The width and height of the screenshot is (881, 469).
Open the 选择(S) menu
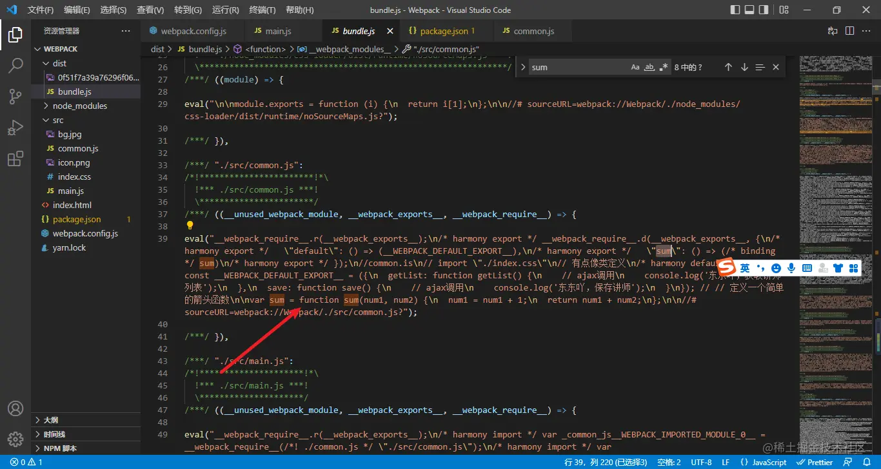pos(114,10)
